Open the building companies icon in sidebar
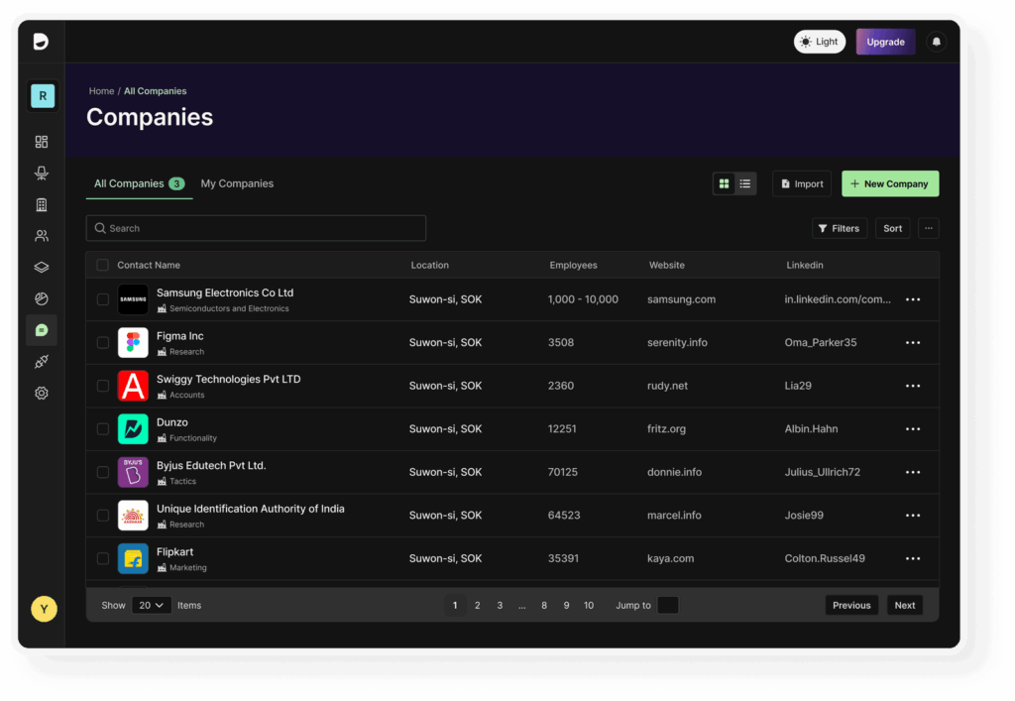The height and width of the screenshot is (701, 1015). pyautogui.click(x=42, y=204)
